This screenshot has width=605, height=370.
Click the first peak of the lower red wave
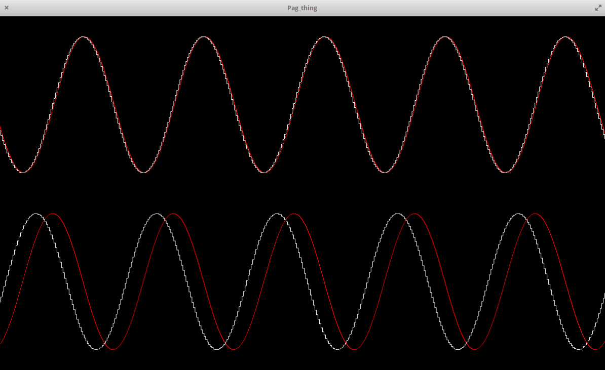[x=53, y=214]
